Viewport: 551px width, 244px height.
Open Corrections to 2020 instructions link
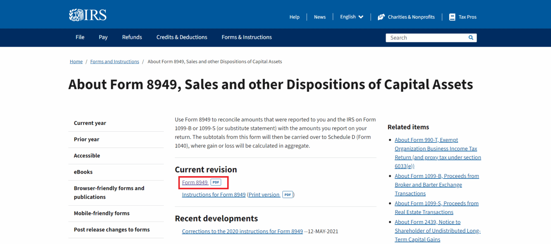[x=242, y=231]
